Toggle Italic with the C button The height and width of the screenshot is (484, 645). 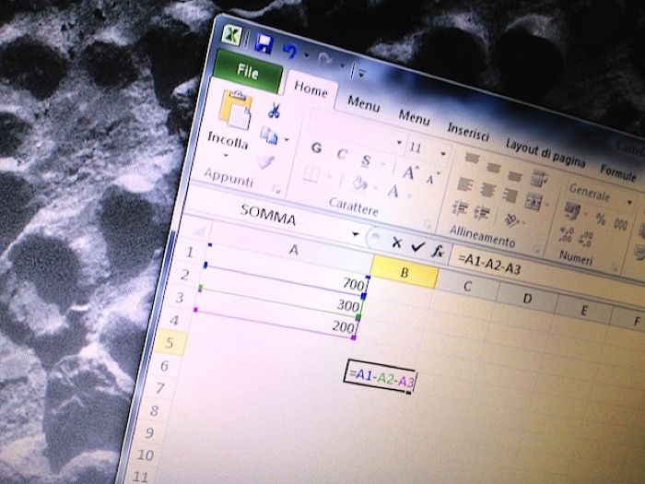342,154
